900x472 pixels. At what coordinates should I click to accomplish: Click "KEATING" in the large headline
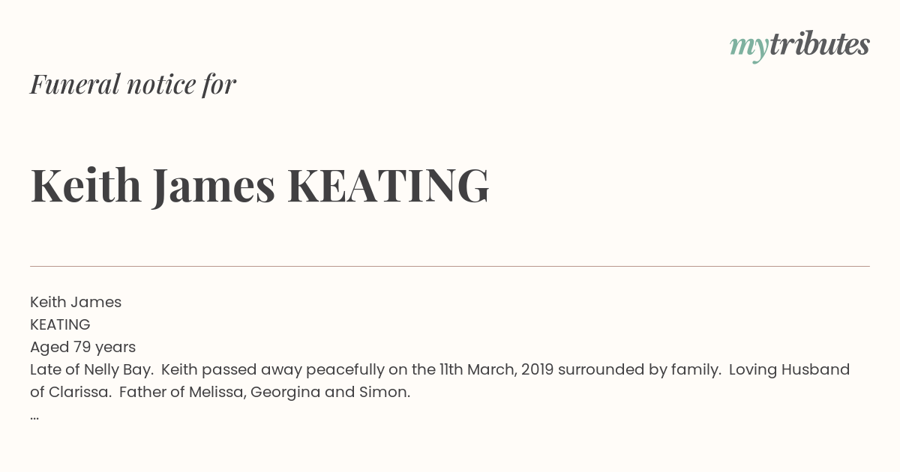pyautogui.click(x=388, y=186)
